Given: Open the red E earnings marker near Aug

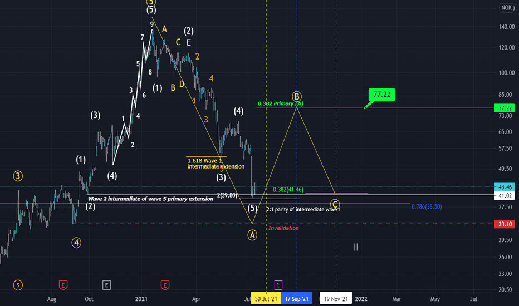Looking at the screenshot, I should click(63, 285).
